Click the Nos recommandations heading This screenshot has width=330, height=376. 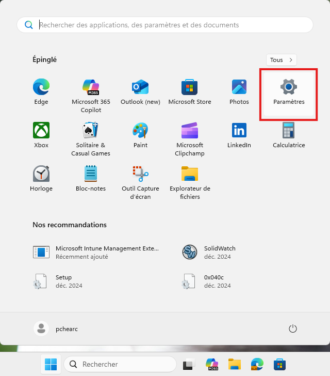(x=70, y=225)
